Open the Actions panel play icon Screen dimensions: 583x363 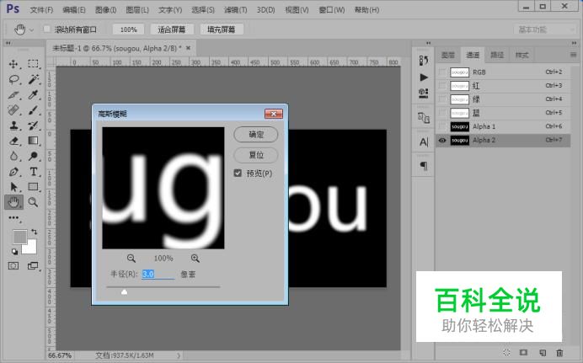click(x=424, y=77)
